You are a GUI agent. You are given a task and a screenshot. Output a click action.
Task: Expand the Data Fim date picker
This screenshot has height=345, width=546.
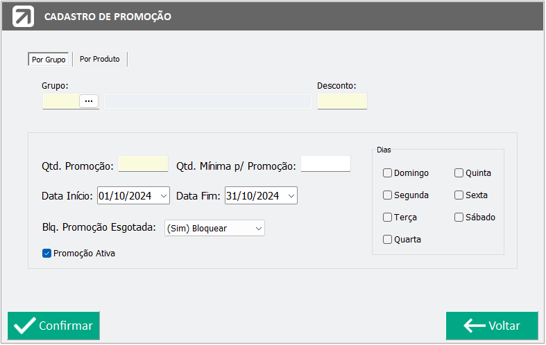click(x=291, y=196)
